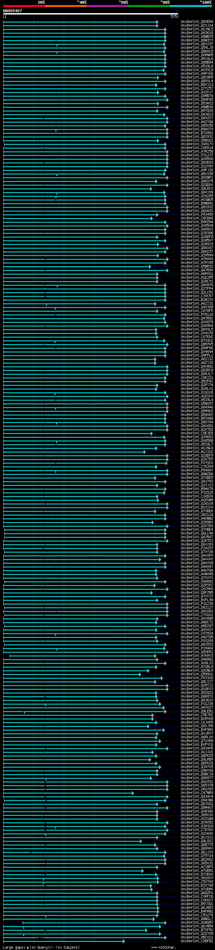Click label UniRef100_Q94F65
Screen dimensions: 215x950
[x=197, y=99]
